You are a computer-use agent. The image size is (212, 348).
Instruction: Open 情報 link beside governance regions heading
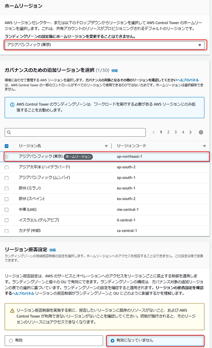click(x=114, y=71)
